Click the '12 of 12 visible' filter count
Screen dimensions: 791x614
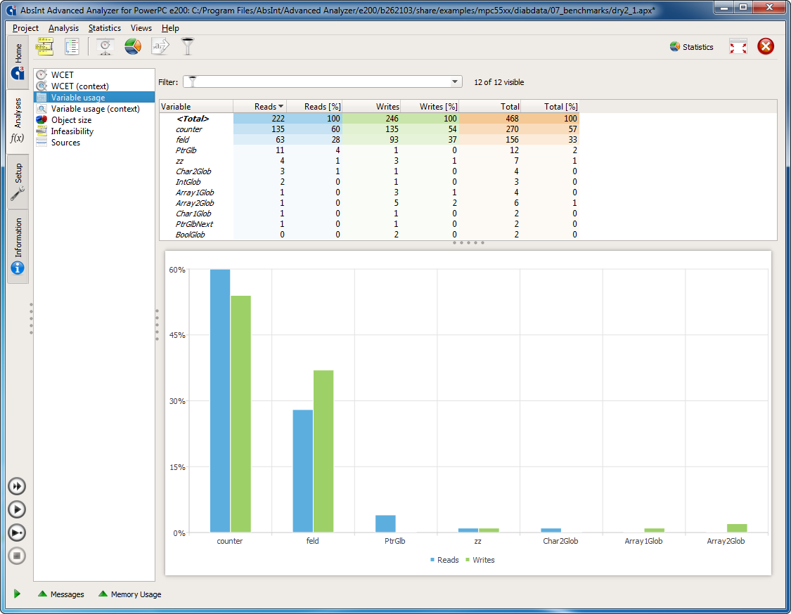tap(499, 82)
